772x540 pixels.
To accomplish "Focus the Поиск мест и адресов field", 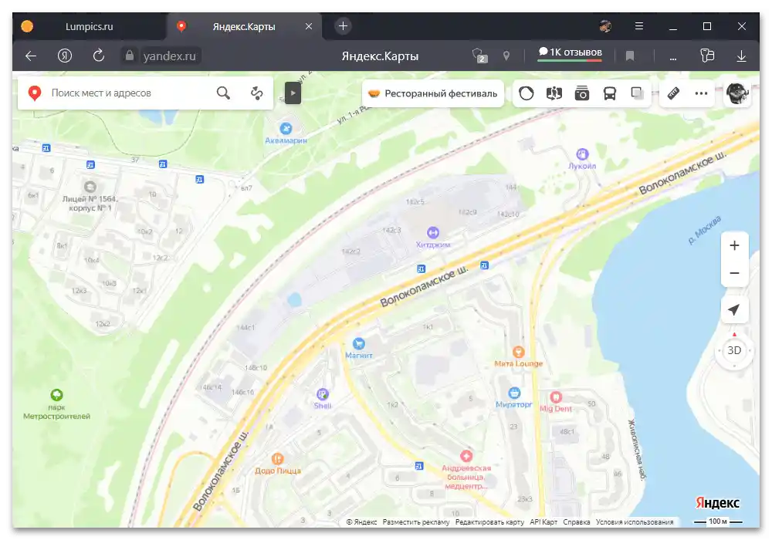I will (130, 93).
